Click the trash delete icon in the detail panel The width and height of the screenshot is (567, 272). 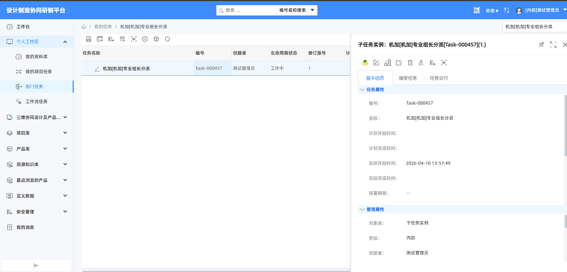(x=410, y=63)
